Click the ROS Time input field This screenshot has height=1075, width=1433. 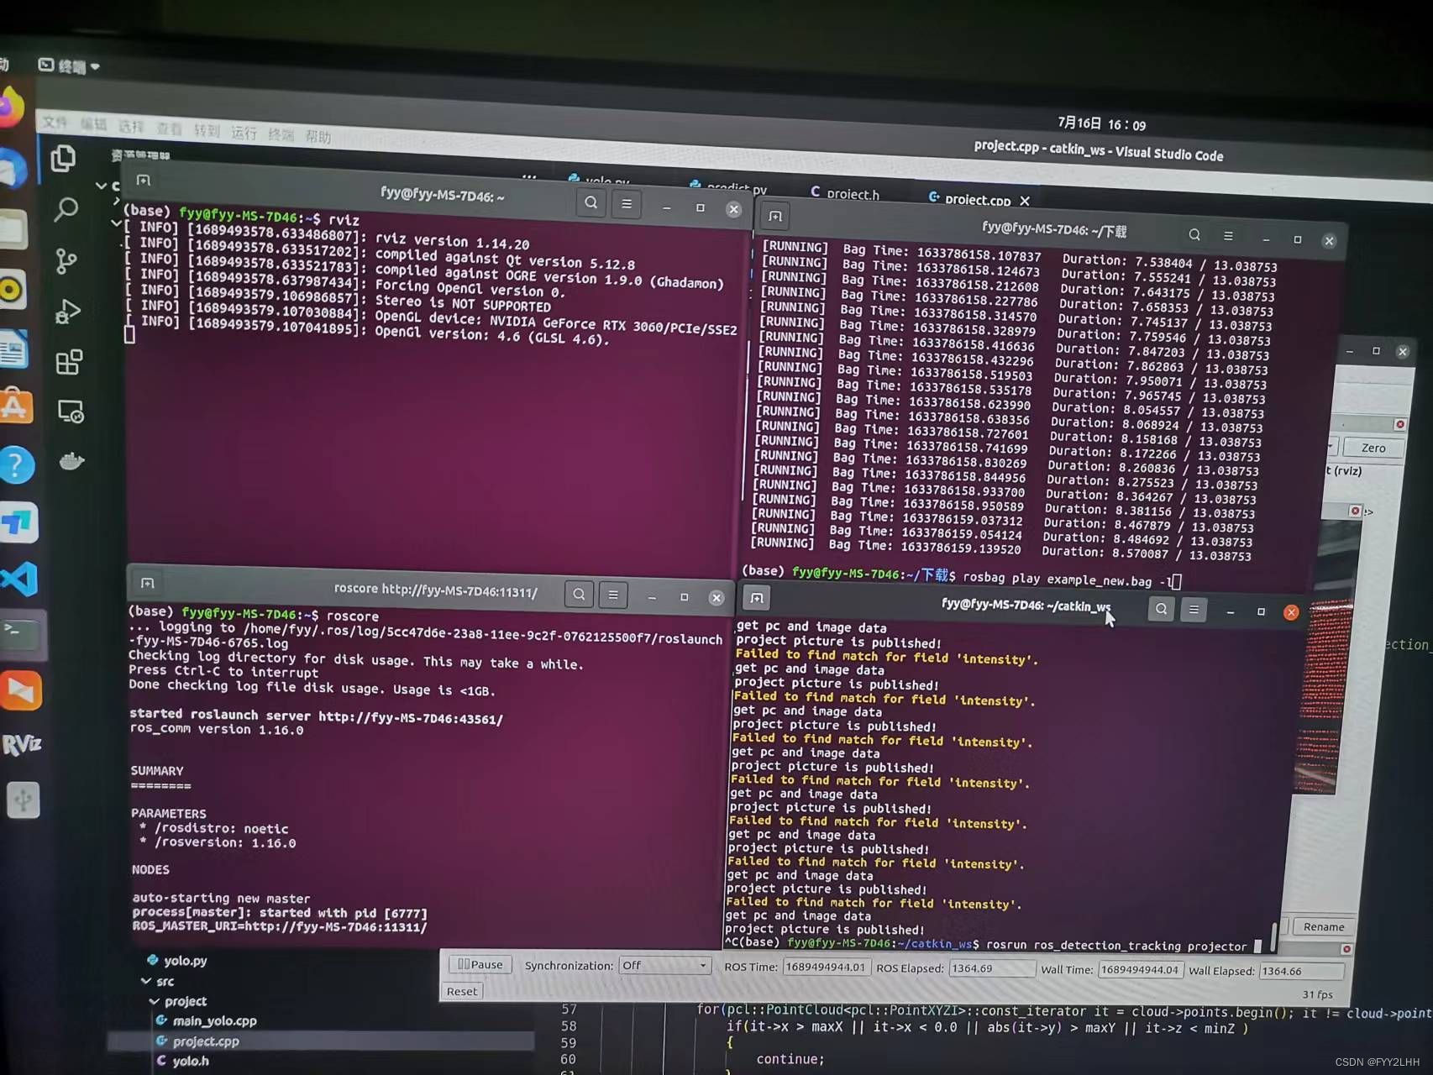tap(826, 967)
